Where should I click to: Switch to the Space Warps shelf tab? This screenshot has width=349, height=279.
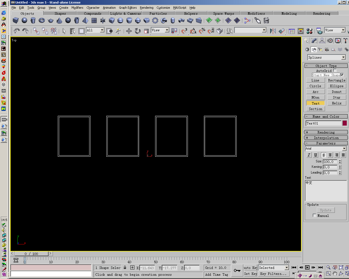coord(224,13)
